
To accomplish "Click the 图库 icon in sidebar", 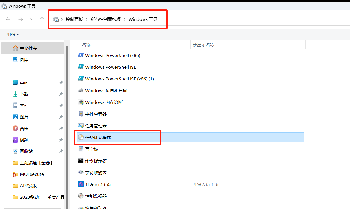I will 15,60.
